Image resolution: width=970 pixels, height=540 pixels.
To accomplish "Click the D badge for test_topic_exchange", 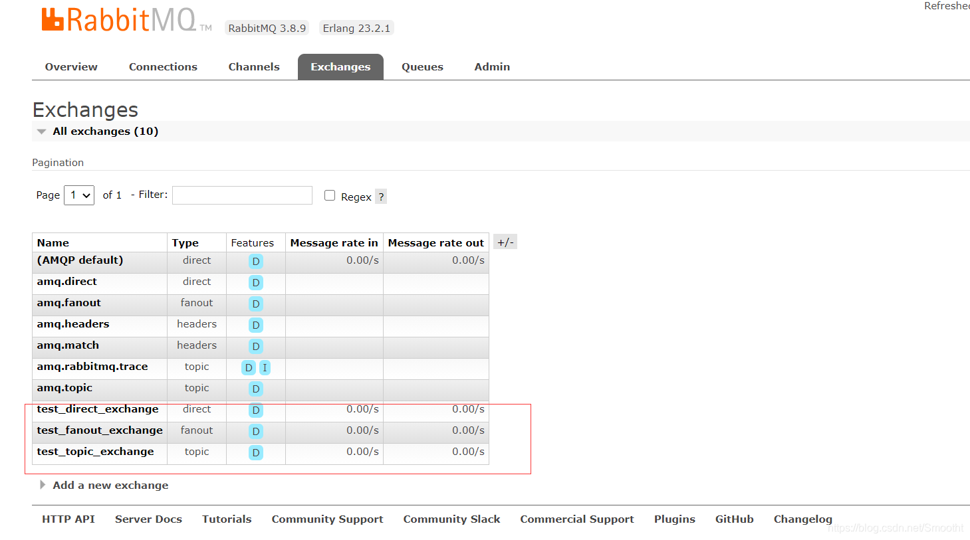I will [x=256, y=453].
